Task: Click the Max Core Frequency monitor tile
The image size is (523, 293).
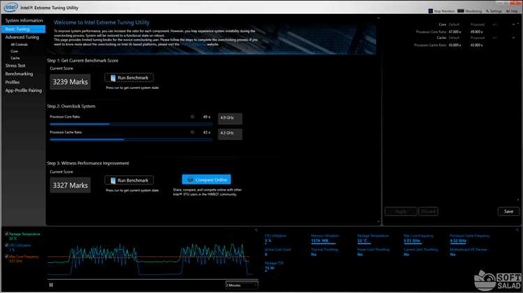Action: tap(418, 239)
